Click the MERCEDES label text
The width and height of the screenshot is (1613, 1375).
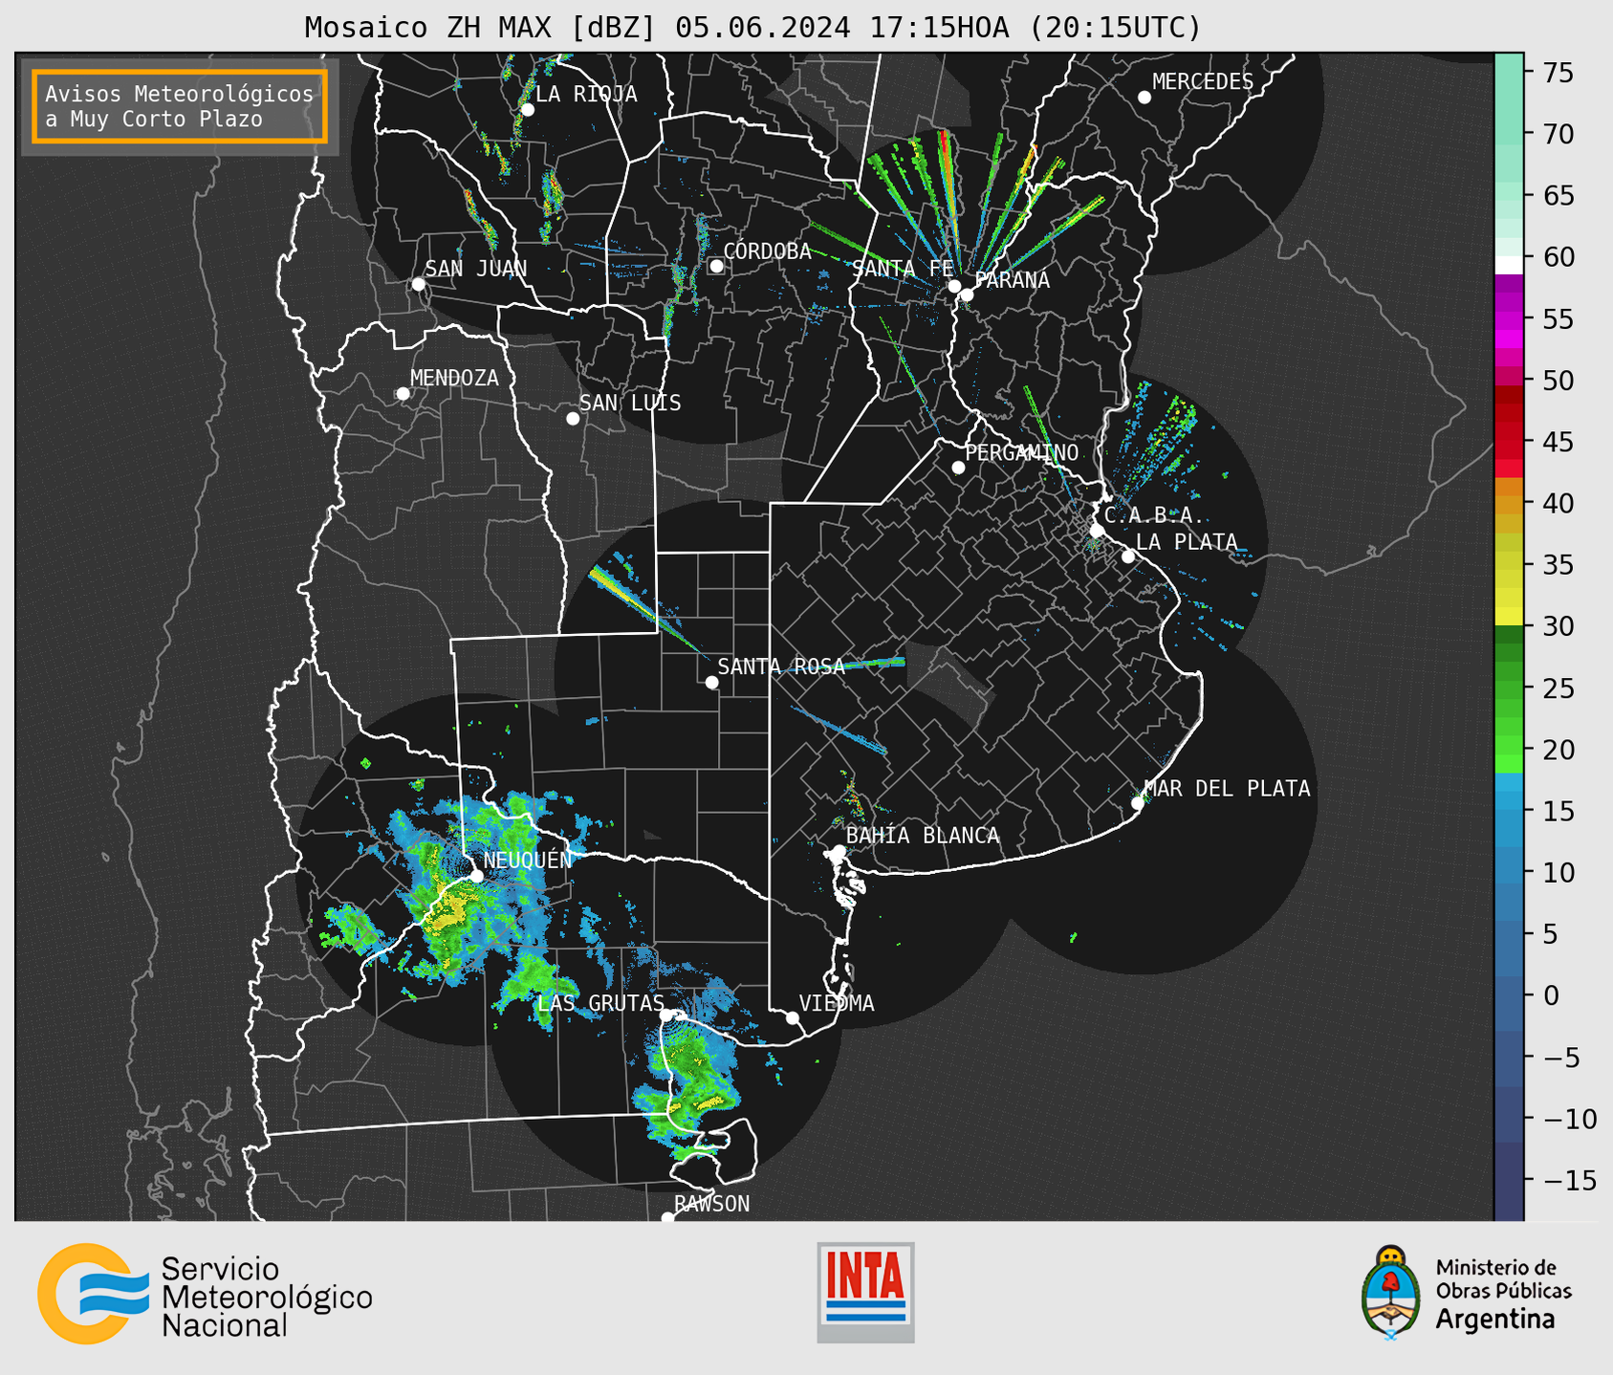pyautogui.click(x=1203, y=82)
